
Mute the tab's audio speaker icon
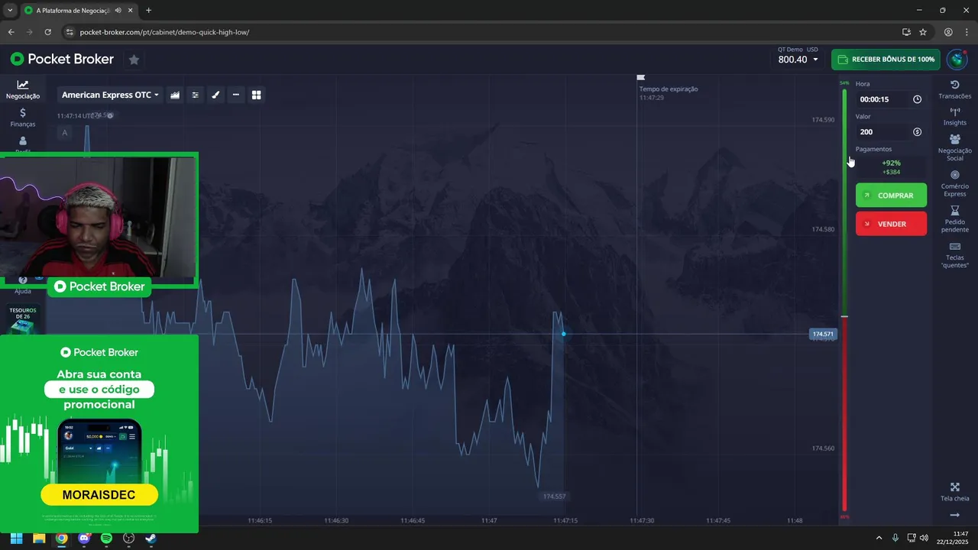tap(118, 11)
